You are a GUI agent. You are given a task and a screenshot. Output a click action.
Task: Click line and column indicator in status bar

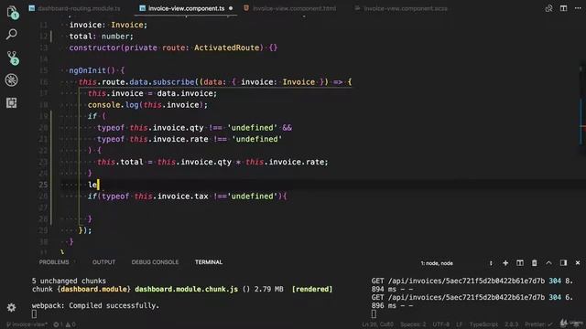click(x=377, y=324)
